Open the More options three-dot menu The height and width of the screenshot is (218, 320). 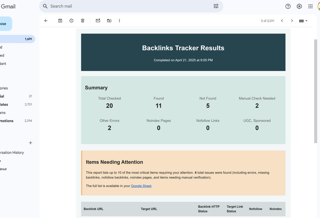click(x=119, y=21)
